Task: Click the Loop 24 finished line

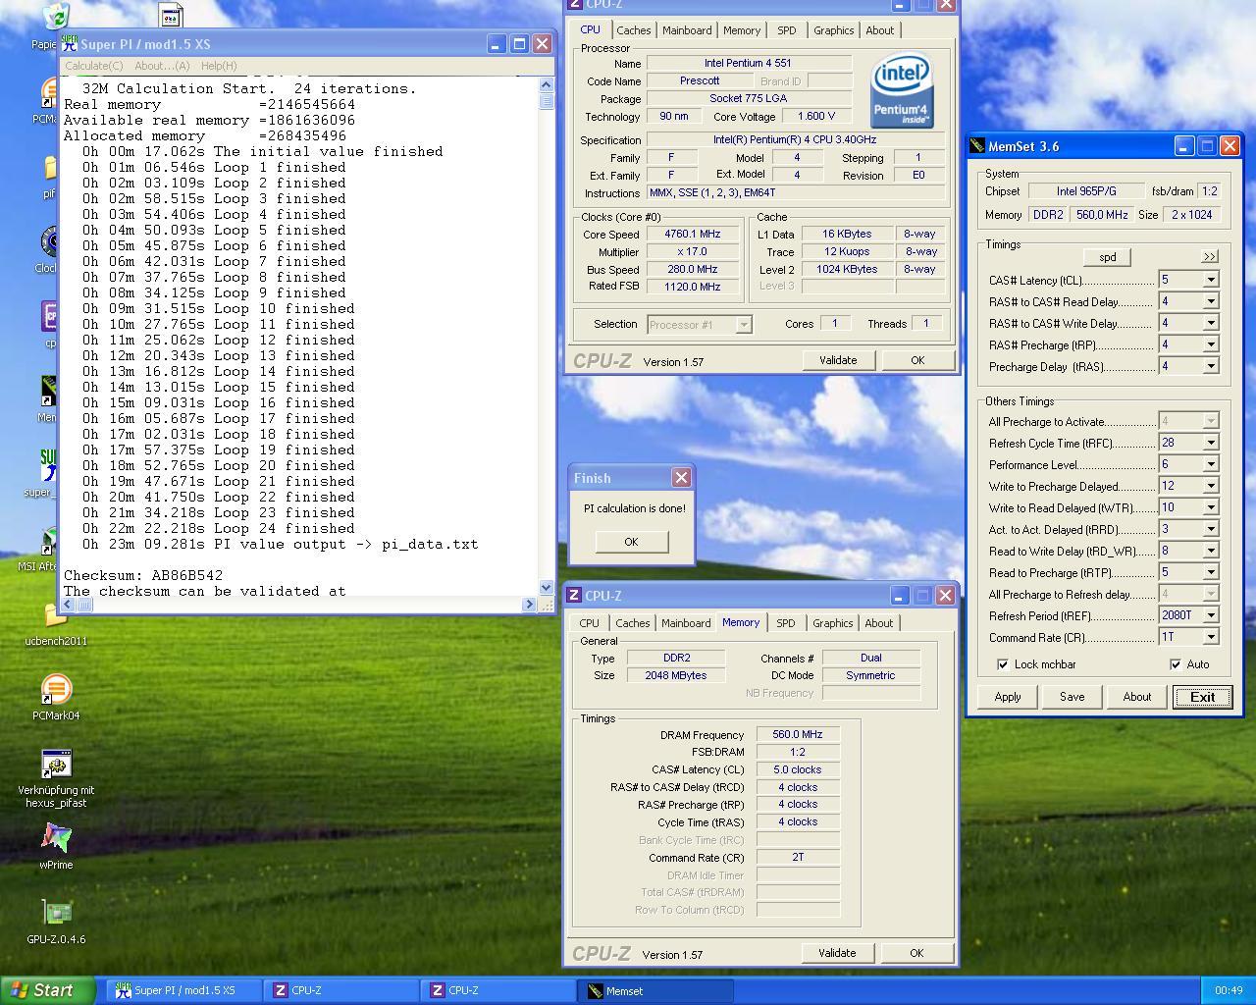Action: coord(219,528)
